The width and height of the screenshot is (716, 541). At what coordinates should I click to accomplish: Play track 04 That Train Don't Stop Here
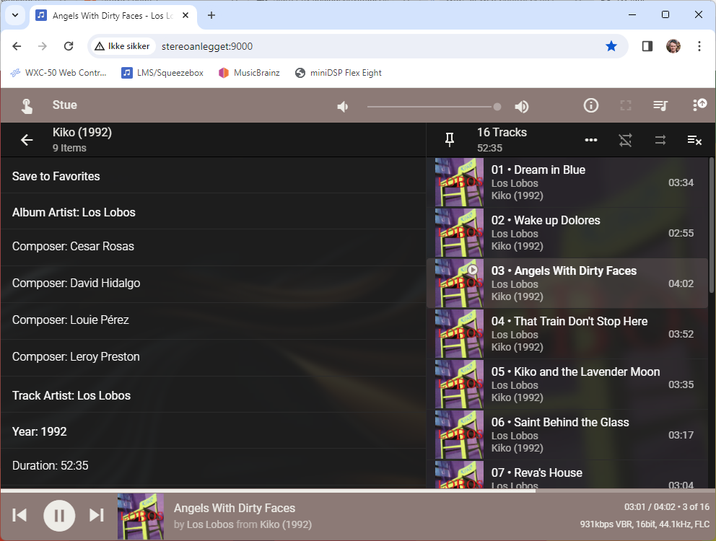(567, 334)
